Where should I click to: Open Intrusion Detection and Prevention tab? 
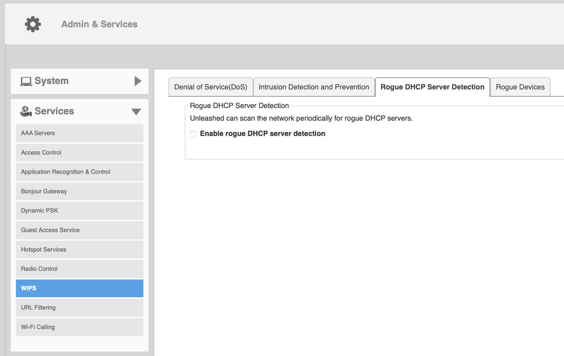tap(314, 87)
